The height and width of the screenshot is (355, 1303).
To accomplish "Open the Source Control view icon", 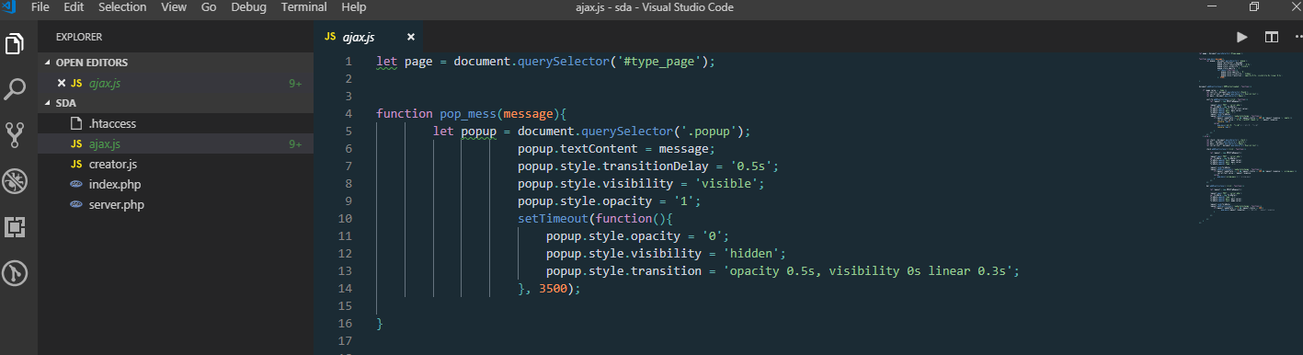I will (x=15, y=135).
